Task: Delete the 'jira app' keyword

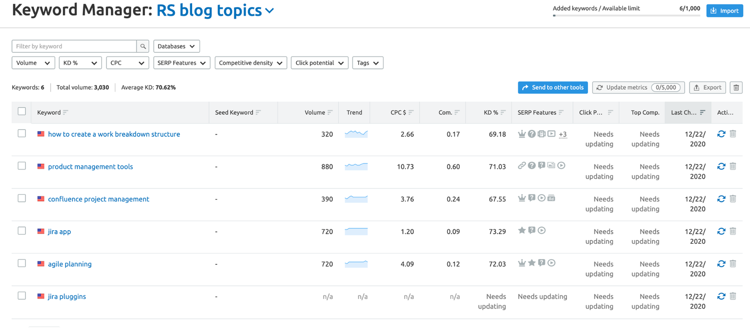Action: tap(733, 231)
